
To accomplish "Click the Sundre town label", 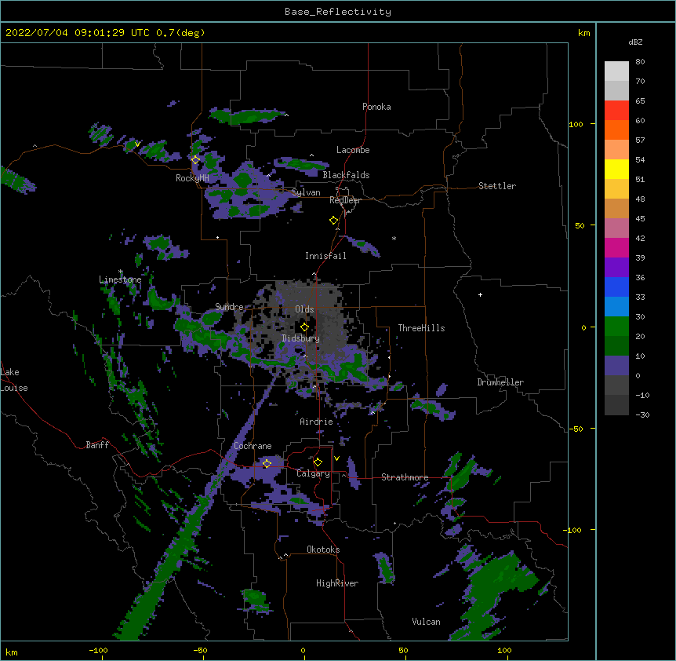I will (x=229, y=307).
